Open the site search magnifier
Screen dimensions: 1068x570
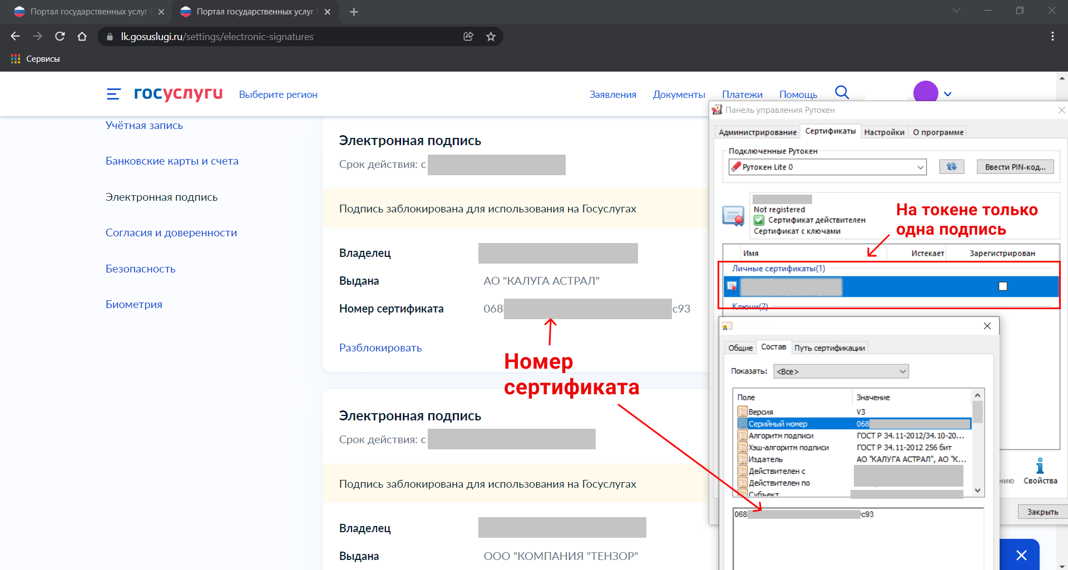[842, 92]
